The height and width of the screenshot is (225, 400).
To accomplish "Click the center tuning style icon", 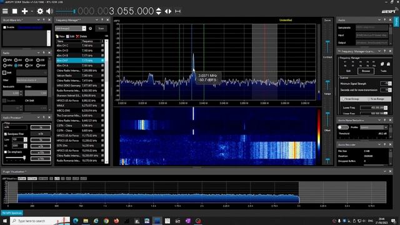I will (168, 11).
